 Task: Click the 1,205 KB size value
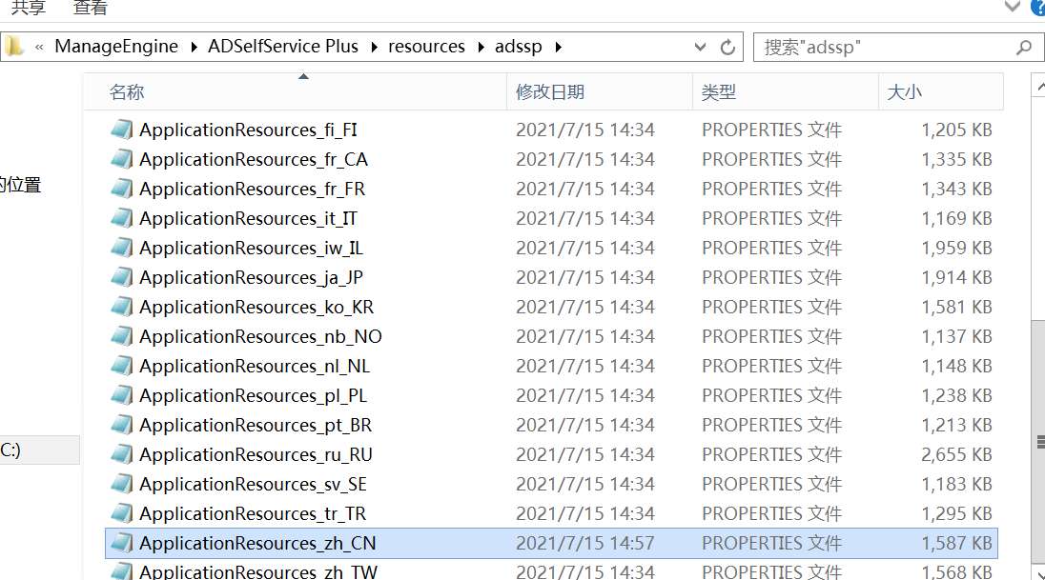click(956, 130)
